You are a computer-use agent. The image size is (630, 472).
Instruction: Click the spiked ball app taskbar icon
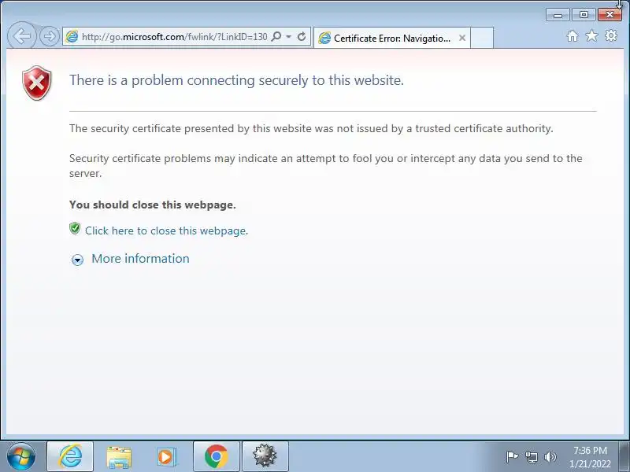pyautogui.click(x=265, y=456)
